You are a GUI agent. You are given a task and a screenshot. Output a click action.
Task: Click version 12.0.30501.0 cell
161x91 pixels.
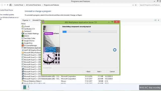[109, 76]
